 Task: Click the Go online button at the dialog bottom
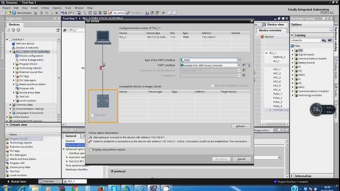221,159
